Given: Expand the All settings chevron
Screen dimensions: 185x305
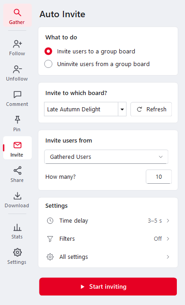Looking at the screenshot, I should coord(168,257).
